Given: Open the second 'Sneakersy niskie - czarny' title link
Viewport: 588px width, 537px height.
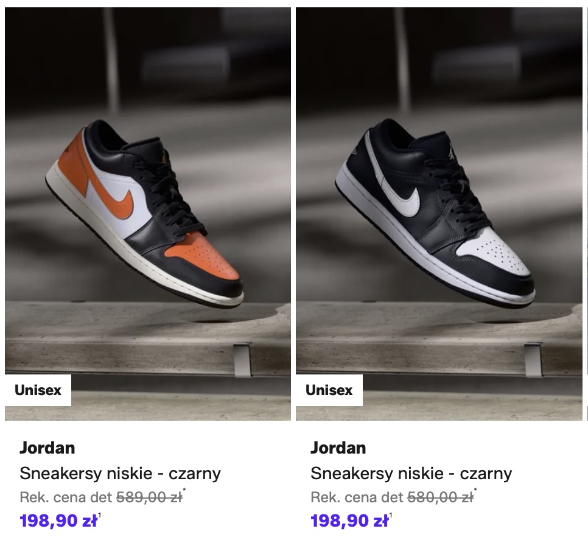Looking at the screenshot, I should 411,473.
